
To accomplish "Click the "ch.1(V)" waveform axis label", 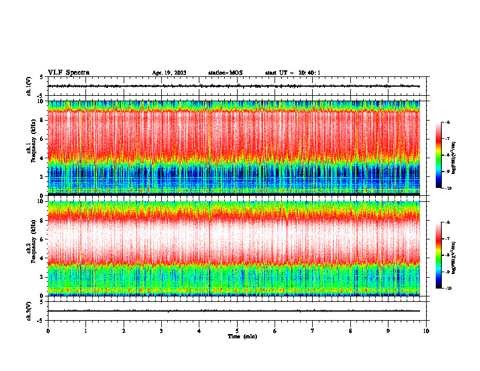I will (x=28, y=86).
